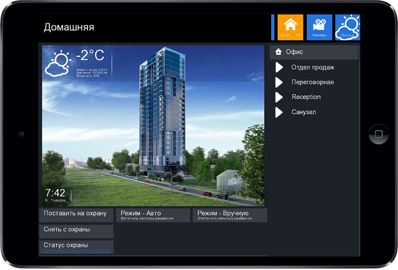Enable Режим - Авто motion sensors
Screen dimensions: 398x270
click(x=153, y=215)
